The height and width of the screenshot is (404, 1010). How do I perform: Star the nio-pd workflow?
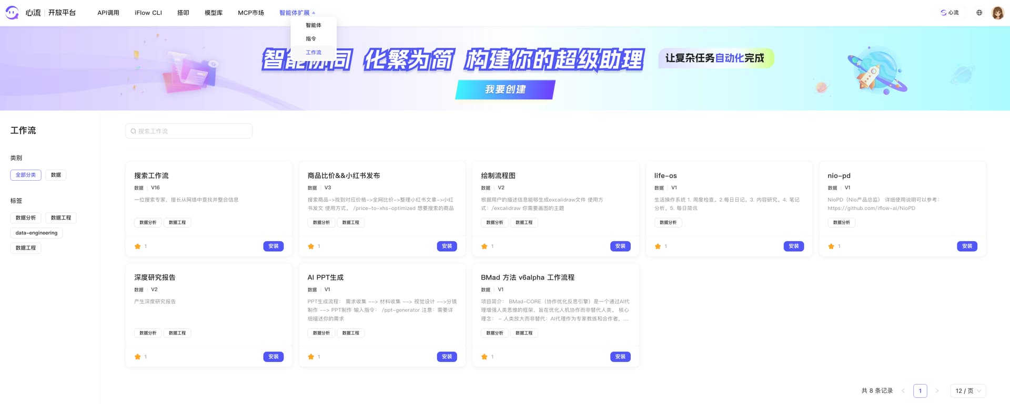[x=831, y=246]
